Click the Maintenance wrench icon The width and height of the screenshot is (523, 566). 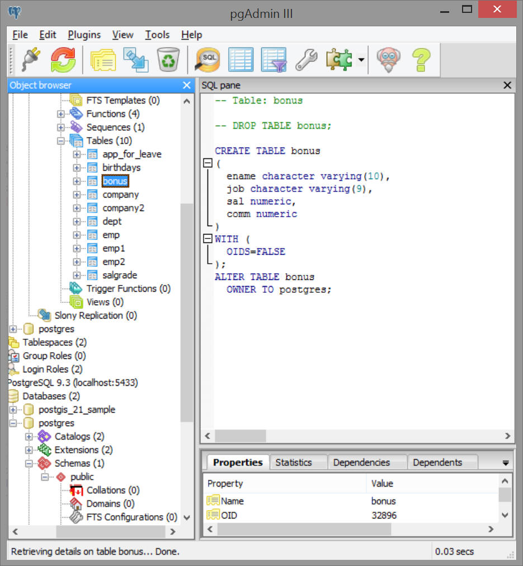click(x=306, y=59)
